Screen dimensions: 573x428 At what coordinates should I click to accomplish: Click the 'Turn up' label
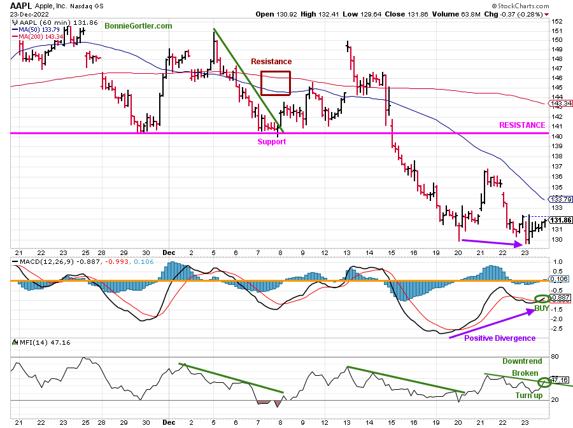point(529,395)
